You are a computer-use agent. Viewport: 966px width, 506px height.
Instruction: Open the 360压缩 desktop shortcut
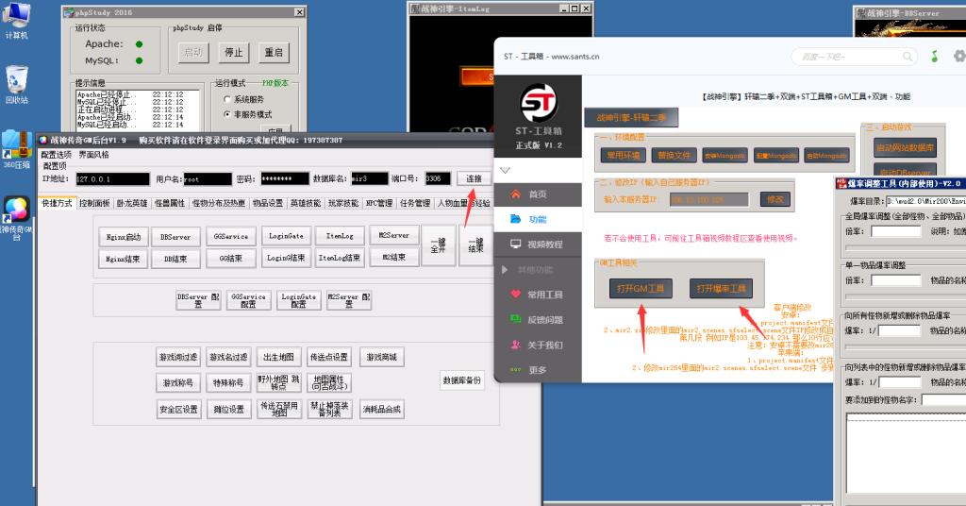pyautogui.click(x=17, y=148)
